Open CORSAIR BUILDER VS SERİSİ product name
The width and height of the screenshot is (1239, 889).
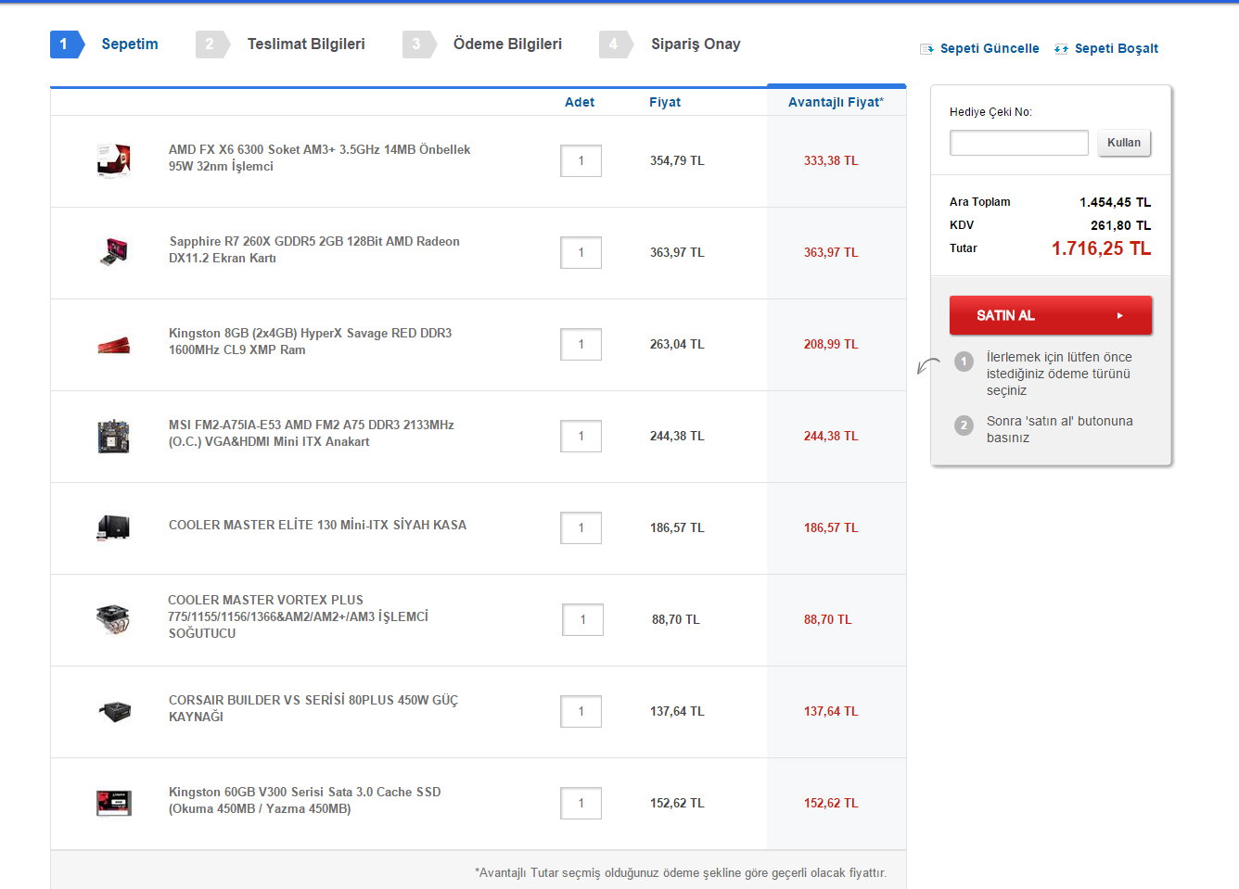(x=313, y=708)
